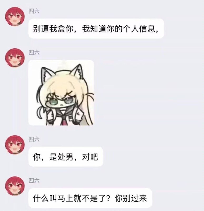Tap avatar beside 什么叫马上就不是了 message
This screenshot has height=211, width=204.
tap(15, 186)
